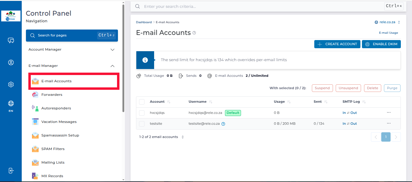This screenshot has height=182, width=412.
Task: Navigate to Dashboard via the breadcrumb
Action: pyautogui.click(x=144, y=22)
